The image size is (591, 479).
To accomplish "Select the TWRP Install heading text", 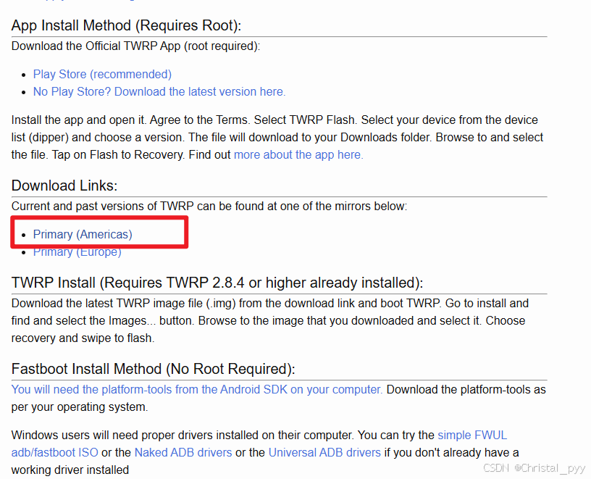I will [217, 283].
